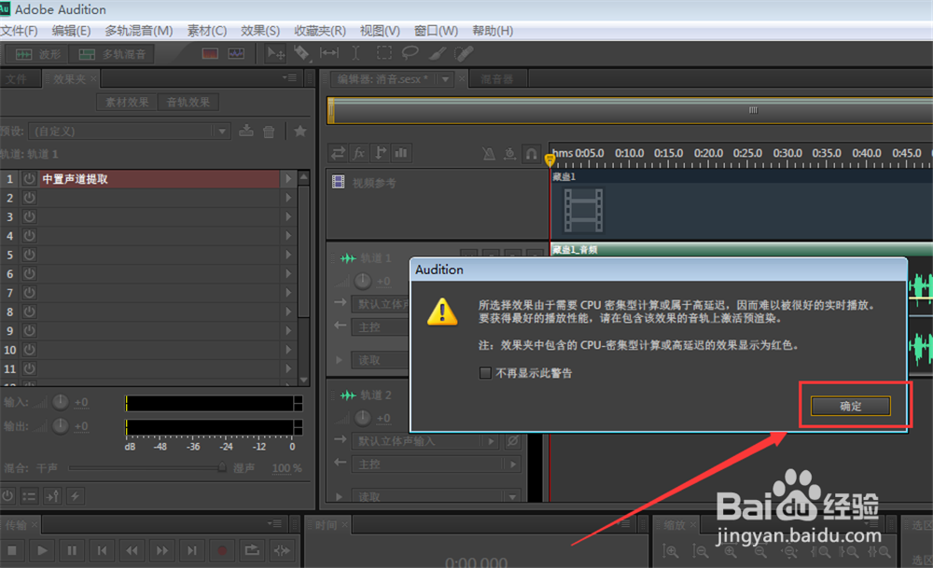Screen dimensions: 933x568
Task: Toggle the Loop Playback button
Action: [252, 551]
